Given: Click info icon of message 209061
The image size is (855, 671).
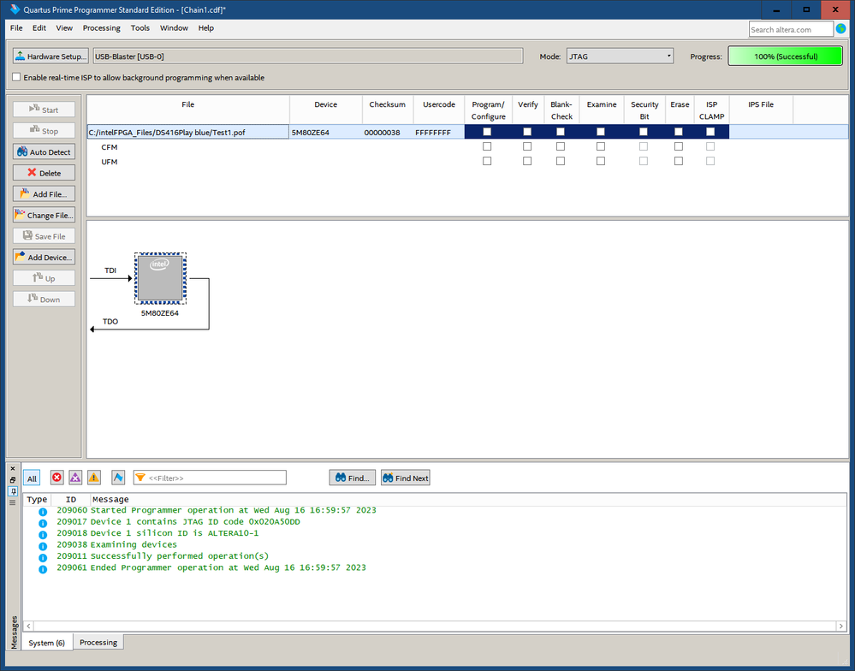Looking at the screenshot, I should click(43, 569).
